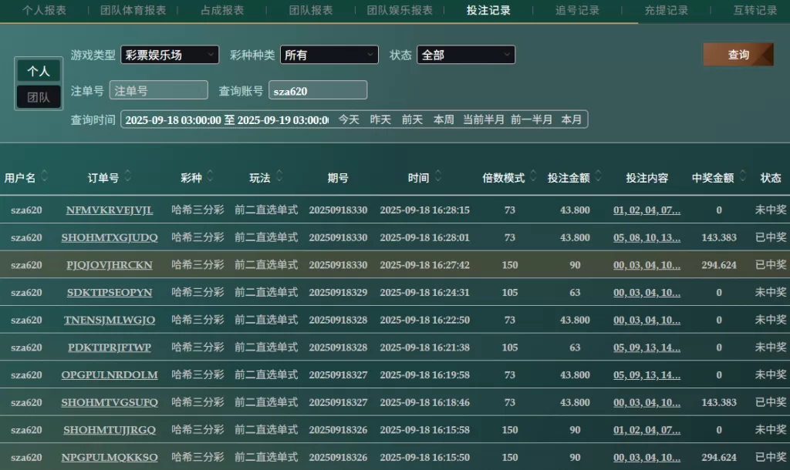The width and height of the screenshot is (790, 470).
Task: Switch to 团队 view toggle
Action: pos(39,97)
